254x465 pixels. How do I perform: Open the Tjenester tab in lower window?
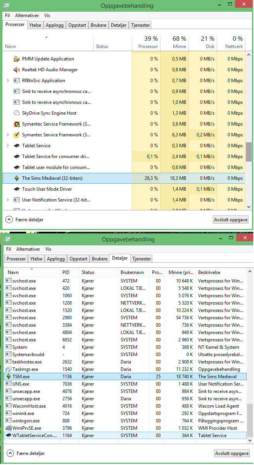[x=142, y=259]
